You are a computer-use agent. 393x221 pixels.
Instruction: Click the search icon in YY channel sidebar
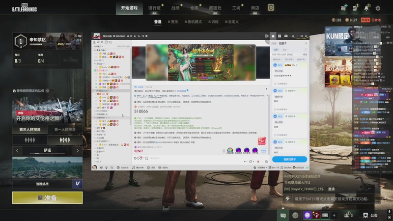pyautogui.click(x=110, y=42)
